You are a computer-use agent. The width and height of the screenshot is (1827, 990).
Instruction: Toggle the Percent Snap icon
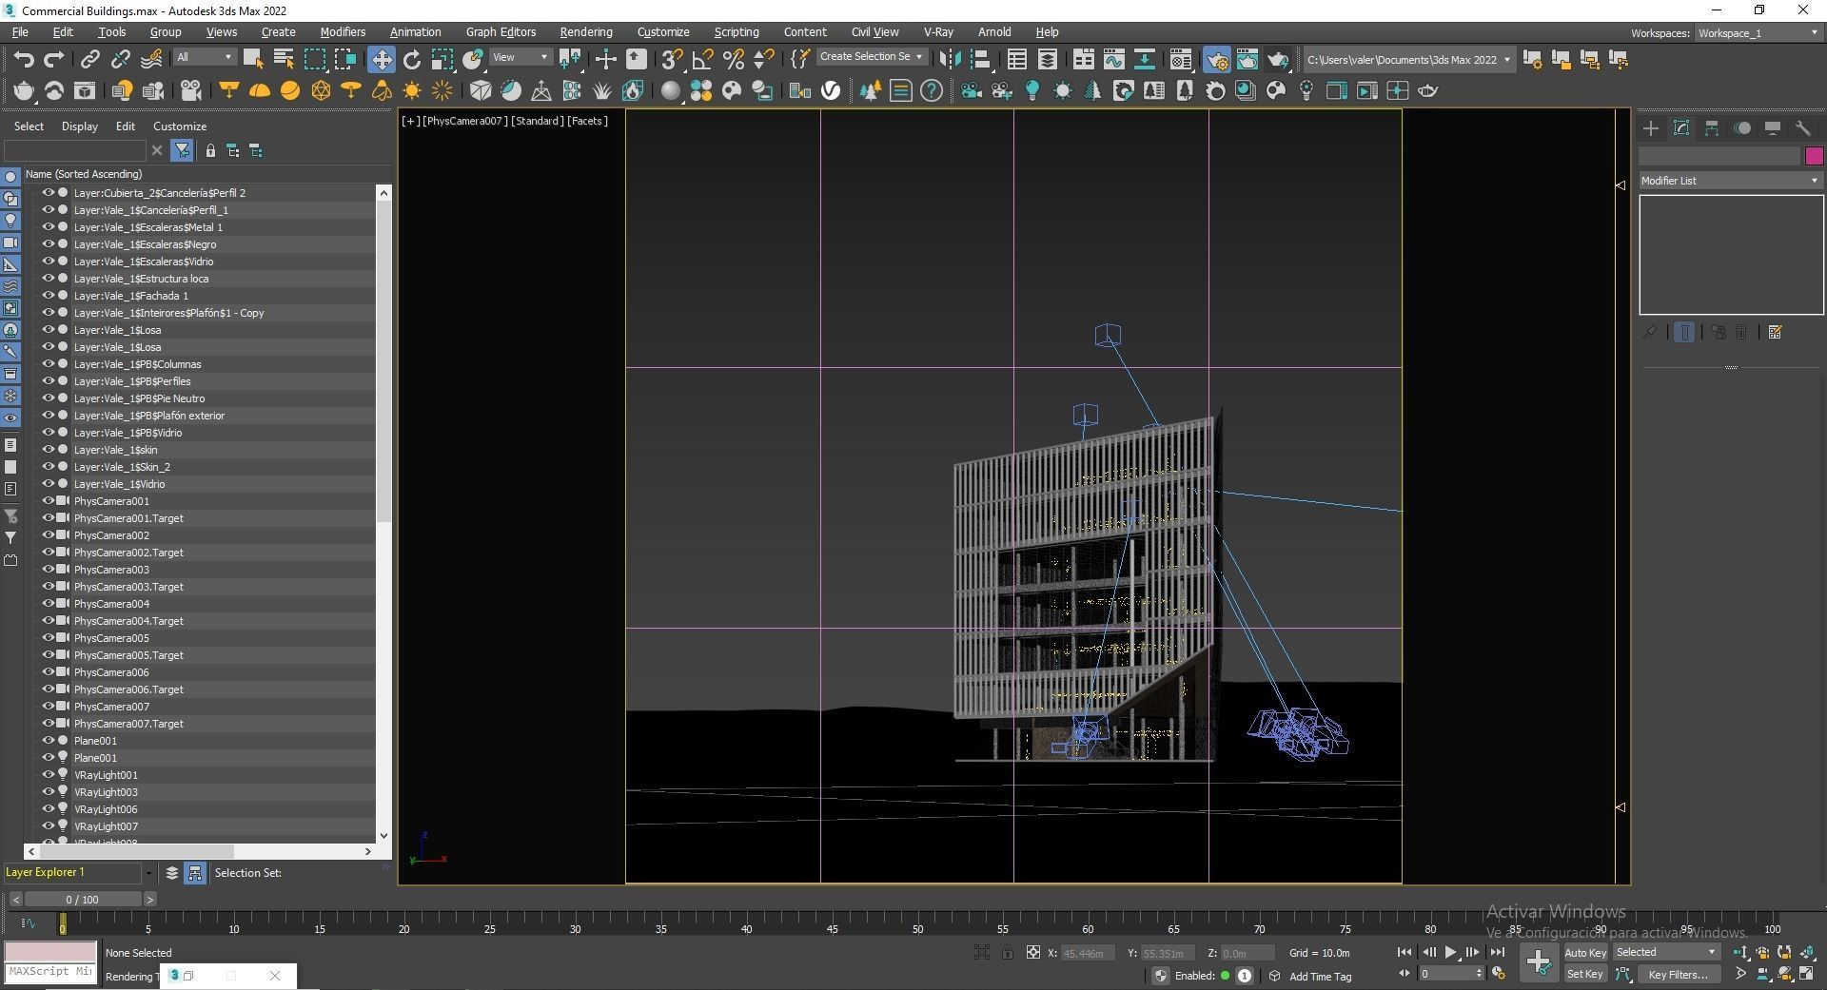tap(733, 59)
